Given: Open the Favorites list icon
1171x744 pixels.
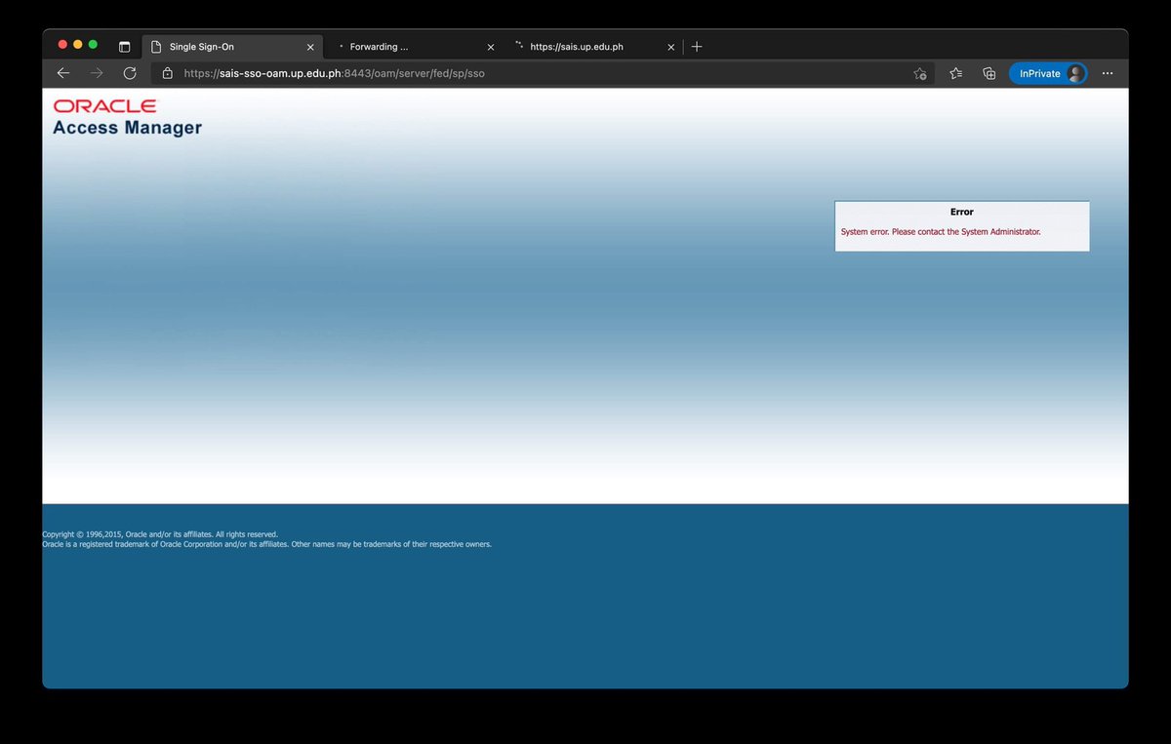Looking at the screenshot, I should (956, 73).
